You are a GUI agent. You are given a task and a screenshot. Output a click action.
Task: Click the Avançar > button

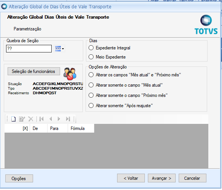pos(162,178)
